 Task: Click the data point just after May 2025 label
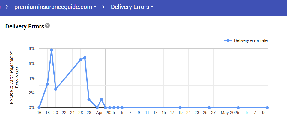coord(238,107)
